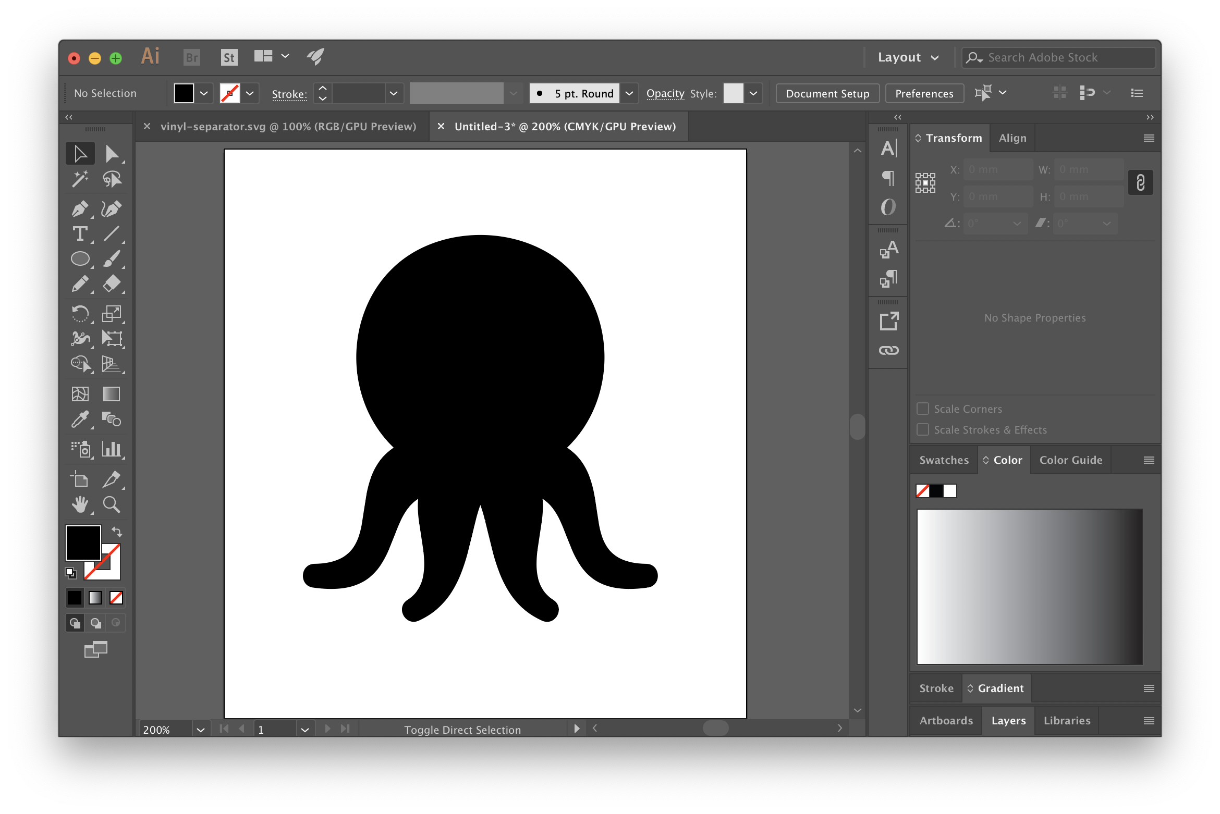This screenshot has width=1220, height=814.
Task: Select the Pen tool
Action: pos(80,209)
